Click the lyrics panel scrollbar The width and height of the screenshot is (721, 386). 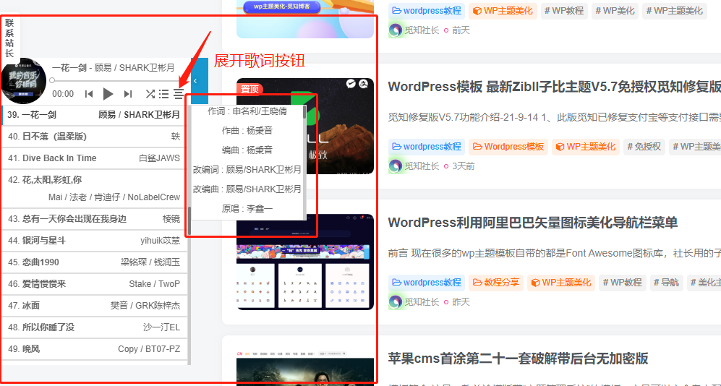[304, 111]
